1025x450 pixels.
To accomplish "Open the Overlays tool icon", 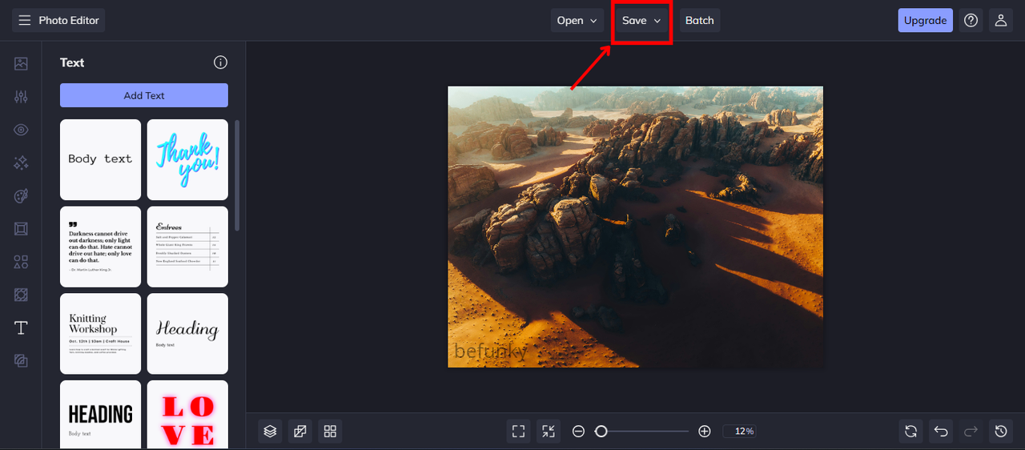I will click(21, 295).
